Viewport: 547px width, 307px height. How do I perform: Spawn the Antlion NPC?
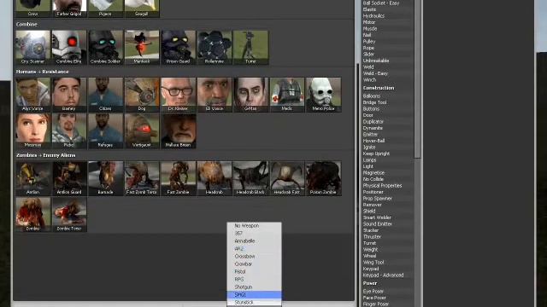(32, 178)
